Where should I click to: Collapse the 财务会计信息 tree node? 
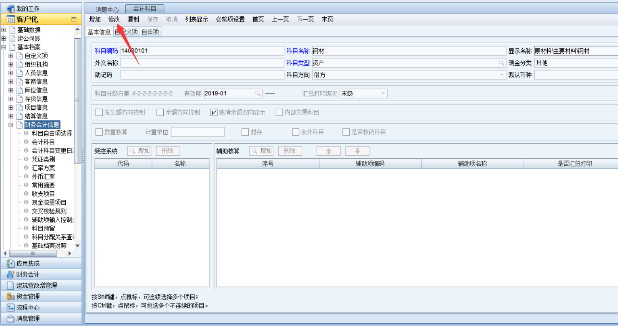coord(11,125)
